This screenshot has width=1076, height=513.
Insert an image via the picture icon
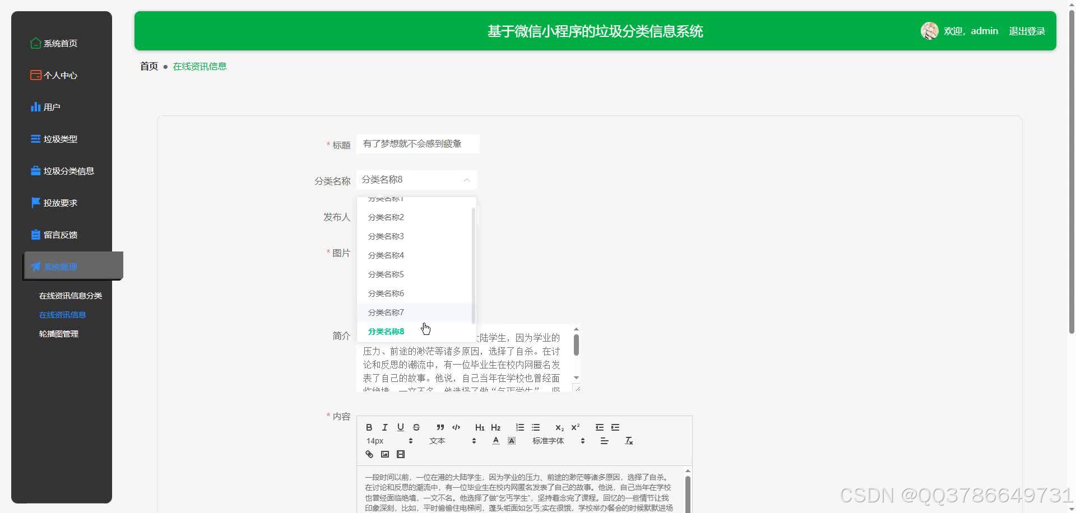coord(384,454)
